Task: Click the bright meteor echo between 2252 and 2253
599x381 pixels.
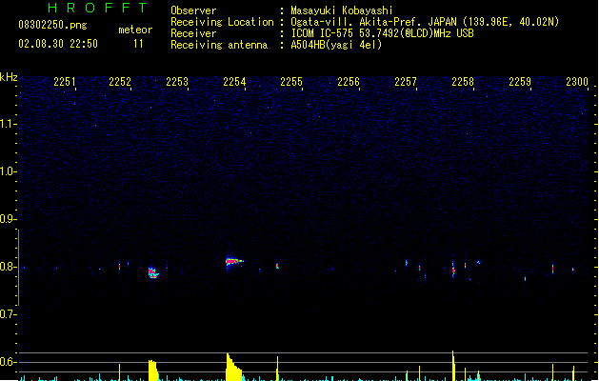Action: point(153,272)
